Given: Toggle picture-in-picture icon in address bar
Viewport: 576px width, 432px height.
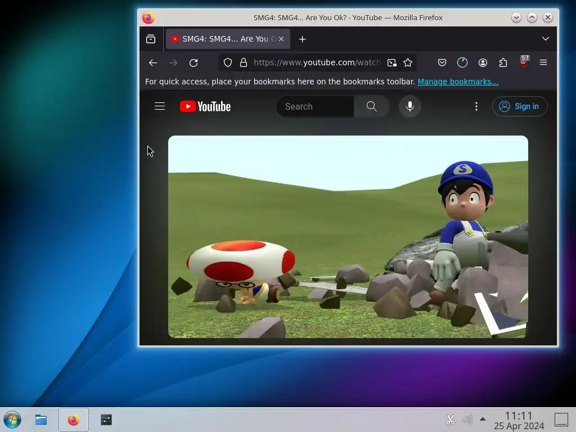Looking at the screenshot, I should click(392, 63).
